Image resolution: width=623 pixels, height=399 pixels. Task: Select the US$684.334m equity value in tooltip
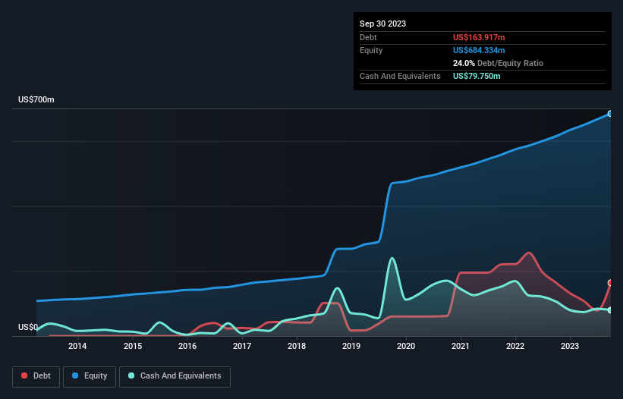click(479, 50)
